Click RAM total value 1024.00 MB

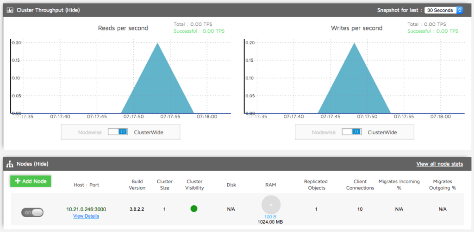pyautogui.click(x=270, y=222)
